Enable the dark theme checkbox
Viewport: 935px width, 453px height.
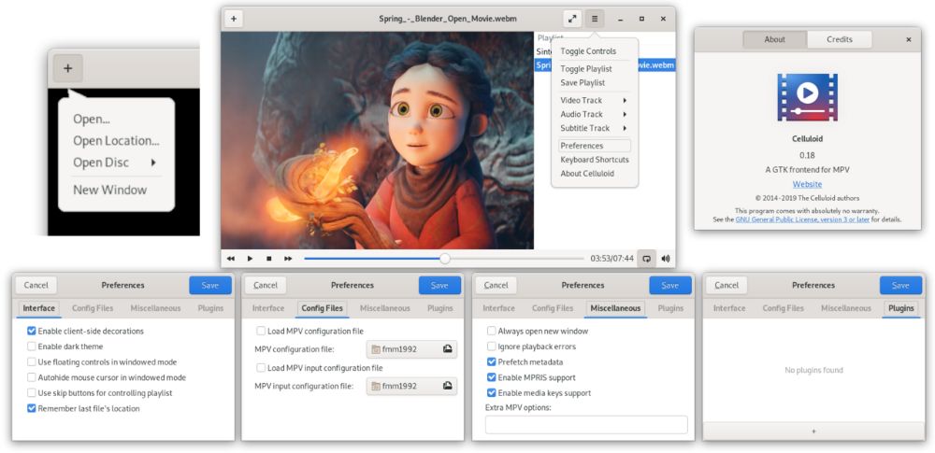pos(32,347)
